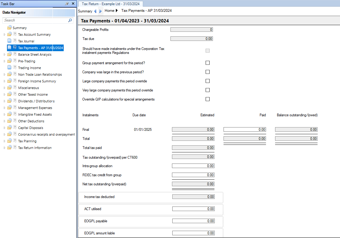Select Other Deductions in the navigator

tap(31, 121)
